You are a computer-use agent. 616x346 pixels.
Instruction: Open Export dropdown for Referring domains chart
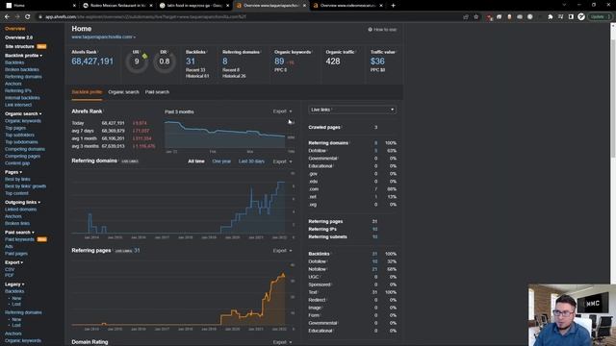(282, 161)
